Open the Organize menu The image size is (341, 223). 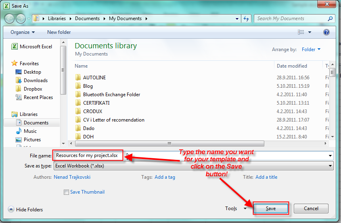[x=23, y=32]
